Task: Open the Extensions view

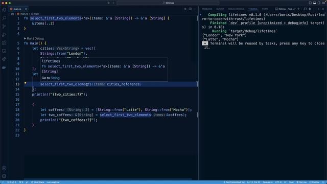Action: click(4, 43)
